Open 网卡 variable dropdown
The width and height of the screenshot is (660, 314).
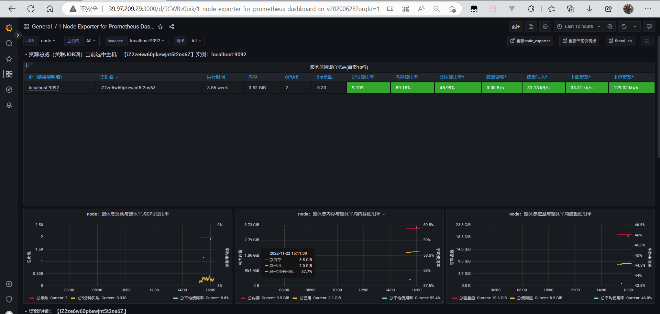pyautogui.click(x=196, y=41)
